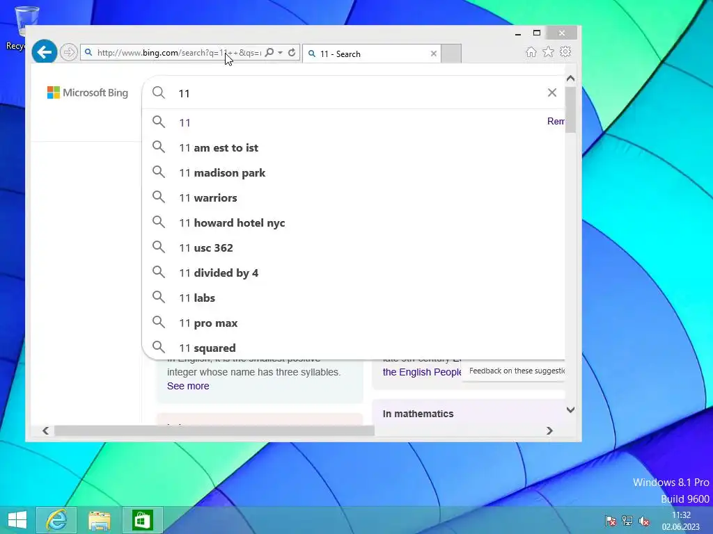This screenshot has width=713, height=534.
Task: Click the Bing search box magnifier icon
Action: coord(159,92)
